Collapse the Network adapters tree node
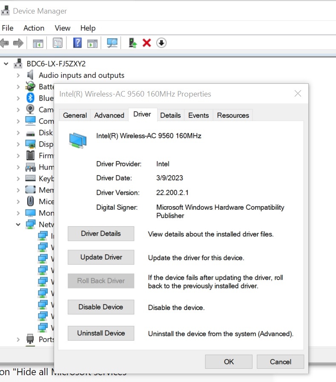The height and width of the screenshot is (382, 336). click(x=18, y=224)
